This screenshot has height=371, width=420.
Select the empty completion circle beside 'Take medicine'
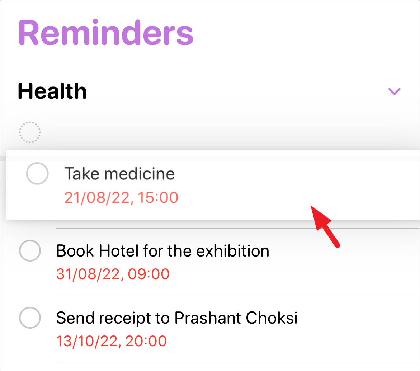[37, 174]
